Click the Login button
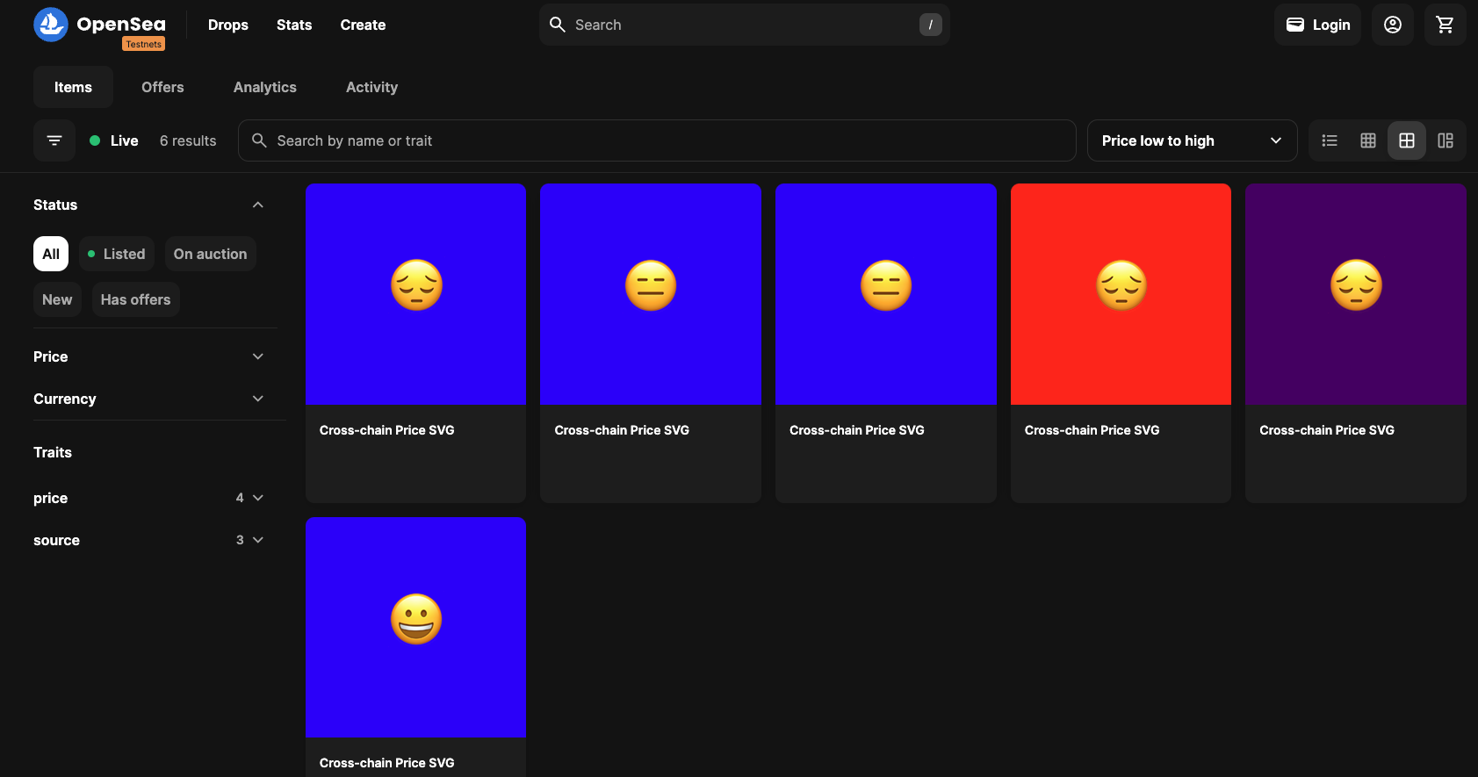 [1317, 25]
